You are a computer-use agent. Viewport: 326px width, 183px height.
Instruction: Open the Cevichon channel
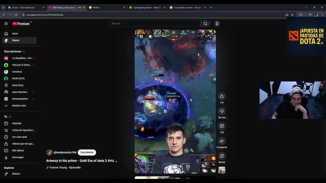[x=19, y=72]
